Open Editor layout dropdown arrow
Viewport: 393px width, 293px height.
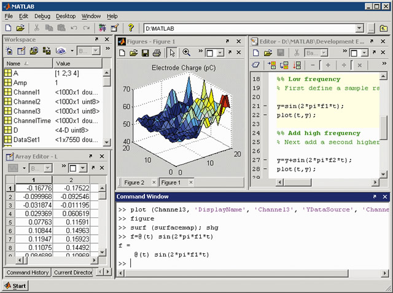(x=364, y=53)
